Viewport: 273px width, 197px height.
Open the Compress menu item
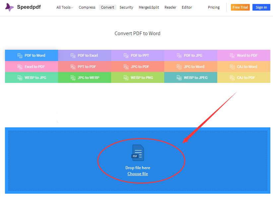pyautogui.click(x=87, y=7)
